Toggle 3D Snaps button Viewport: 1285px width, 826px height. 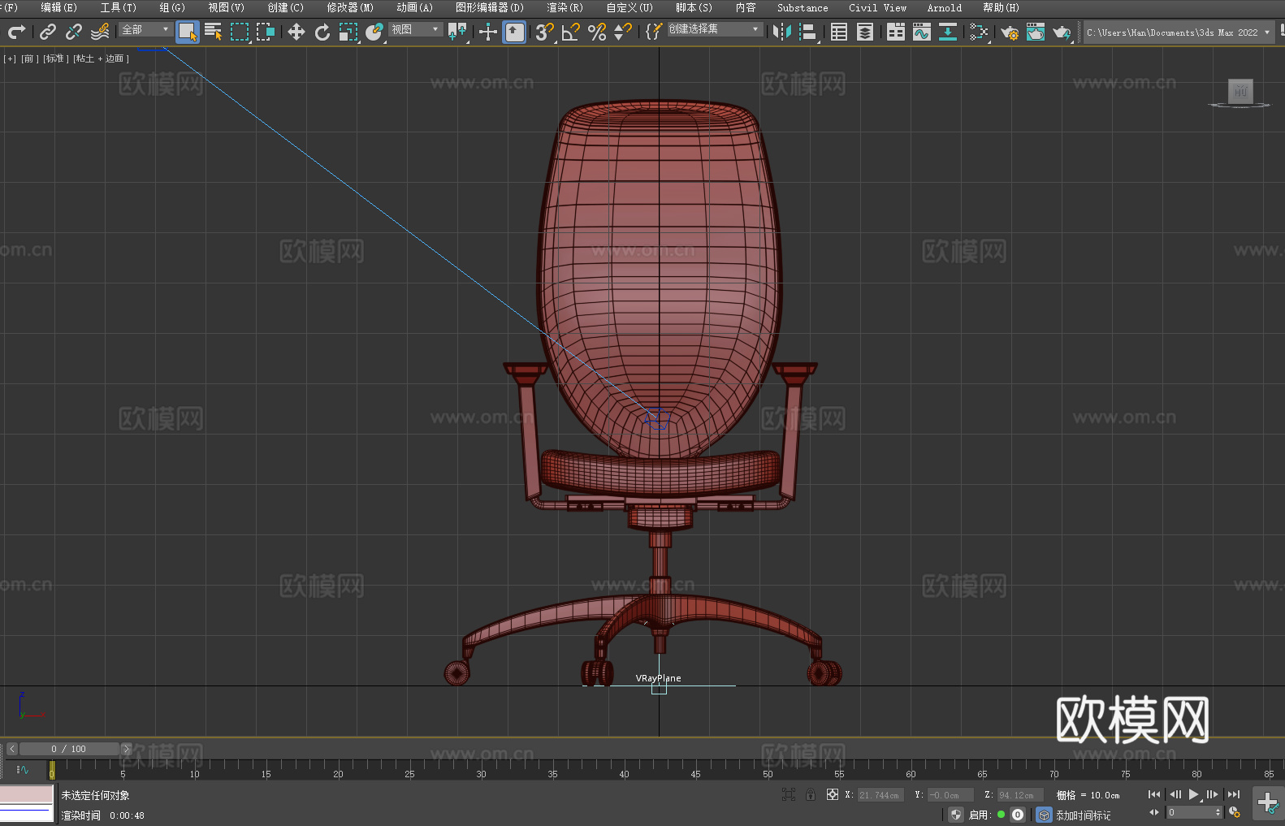[x=544, y=32]
